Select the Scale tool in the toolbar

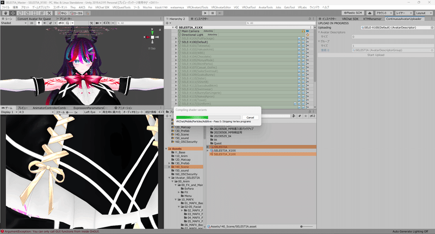pos(27,13)
